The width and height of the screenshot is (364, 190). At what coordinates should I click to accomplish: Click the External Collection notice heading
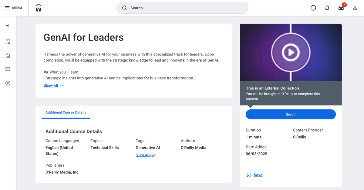coord(272,88)
